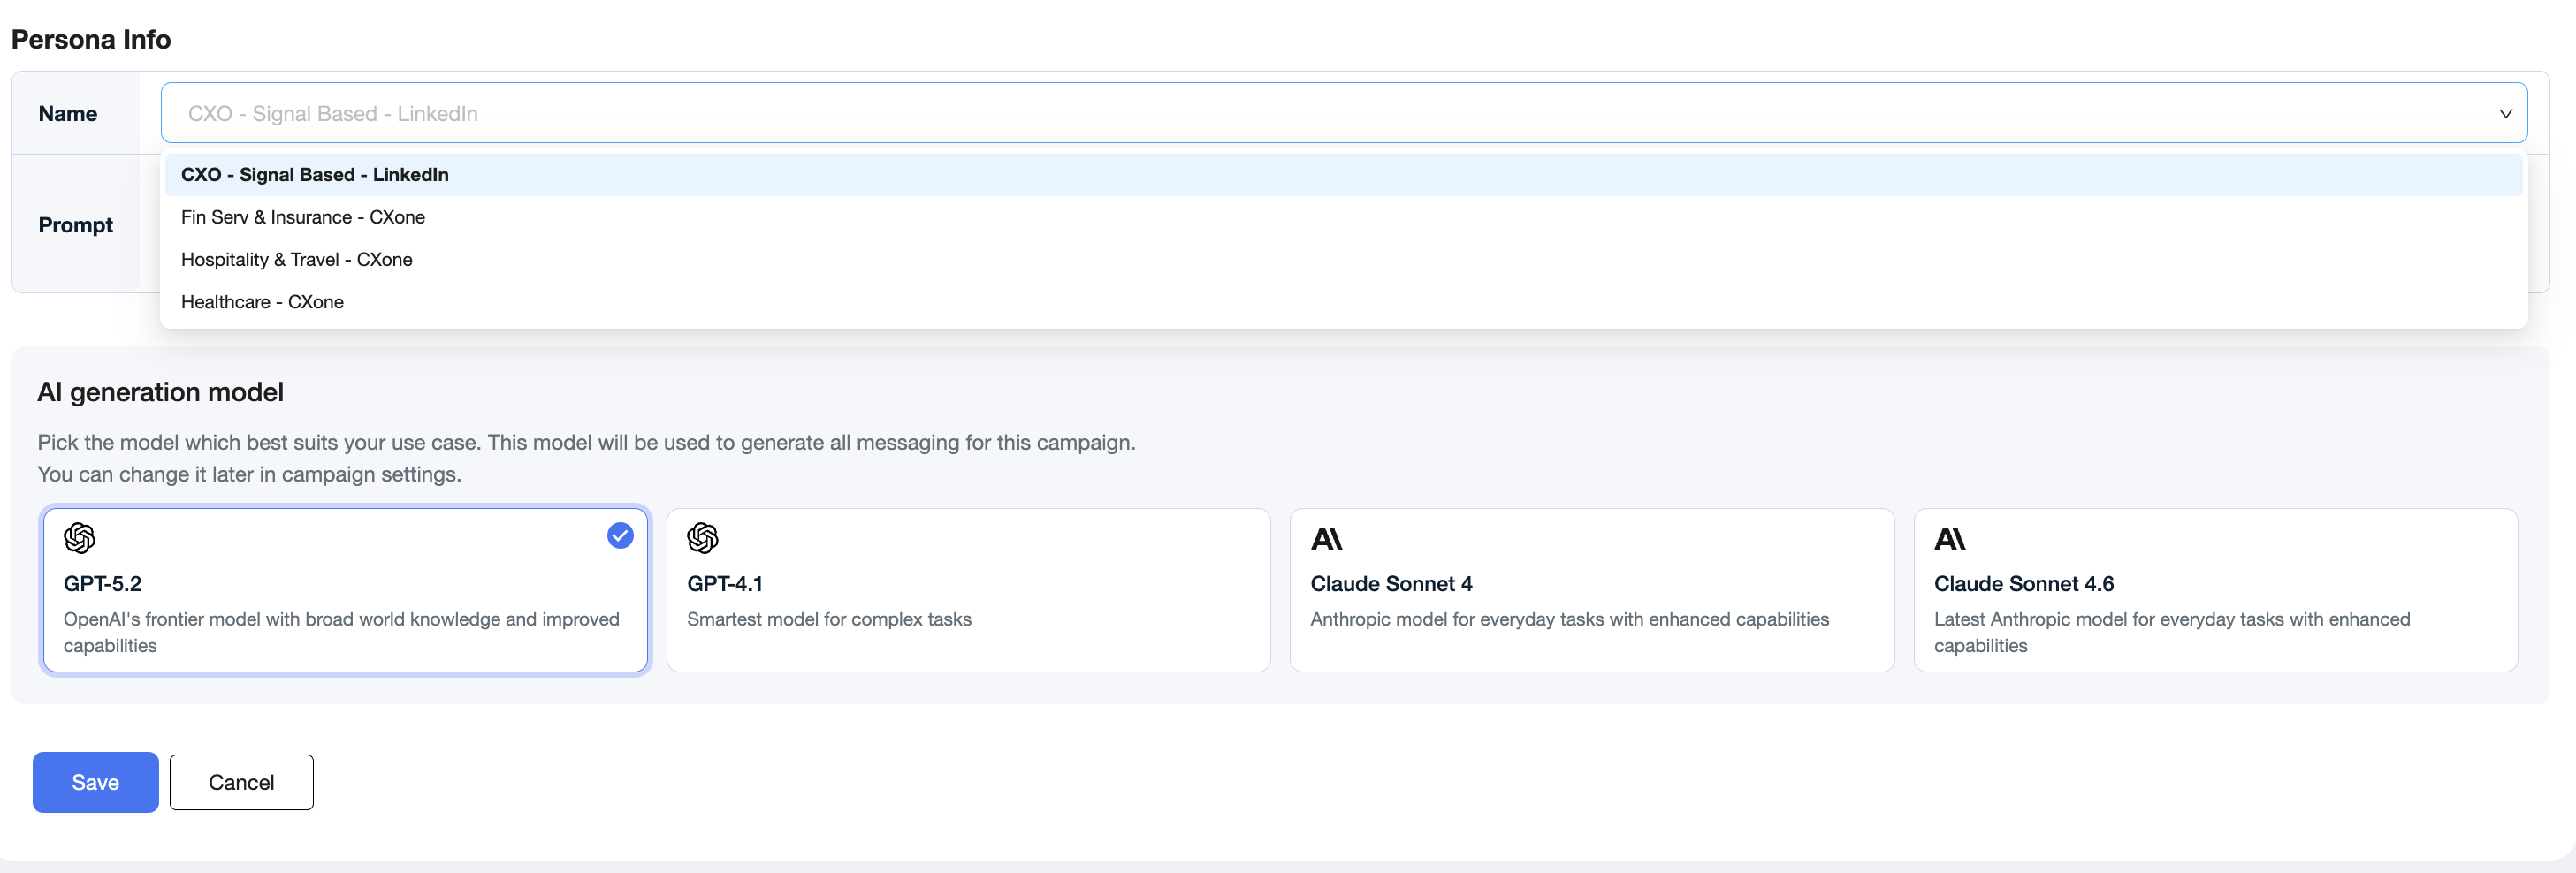Click the OpenAI logo on GPT-5.2 card
This screenshot has height=873, width=2576.
79,538
